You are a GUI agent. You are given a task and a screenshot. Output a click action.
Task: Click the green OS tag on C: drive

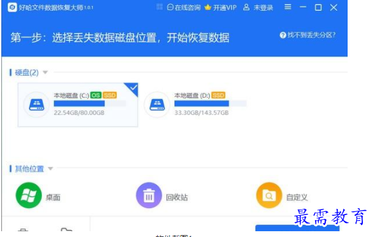pos(96,95)
